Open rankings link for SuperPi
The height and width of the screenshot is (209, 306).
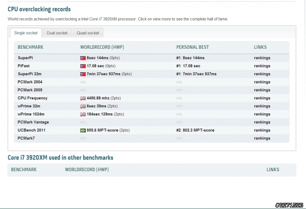pyautogui.click(x=262, y=58)
